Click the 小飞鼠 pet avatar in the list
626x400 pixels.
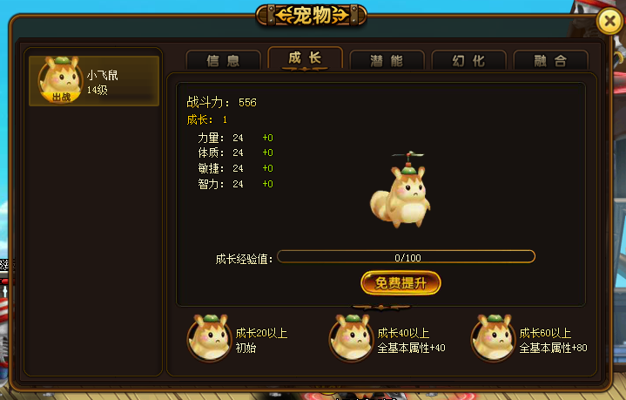click(60, 80)
